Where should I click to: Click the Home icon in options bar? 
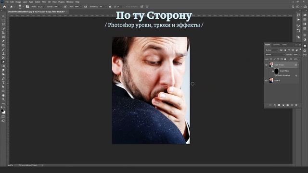click(4, 7)
